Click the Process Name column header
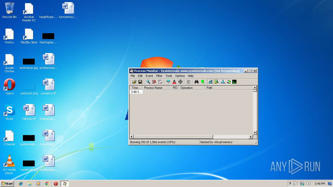The image size is (333, 187). [x=155, y=88]
